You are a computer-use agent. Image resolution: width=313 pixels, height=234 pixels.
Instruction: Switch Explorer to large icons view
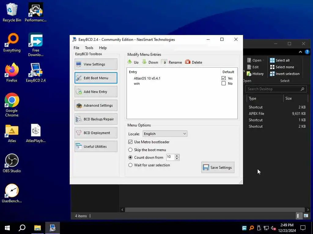(x=306, y=216)
